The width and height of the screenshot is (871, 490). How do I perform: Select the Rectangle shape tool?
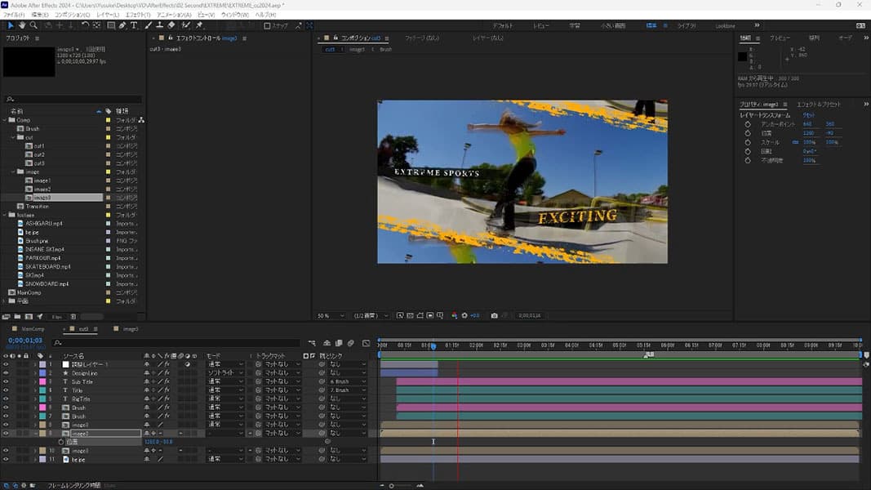click(110, 25)
